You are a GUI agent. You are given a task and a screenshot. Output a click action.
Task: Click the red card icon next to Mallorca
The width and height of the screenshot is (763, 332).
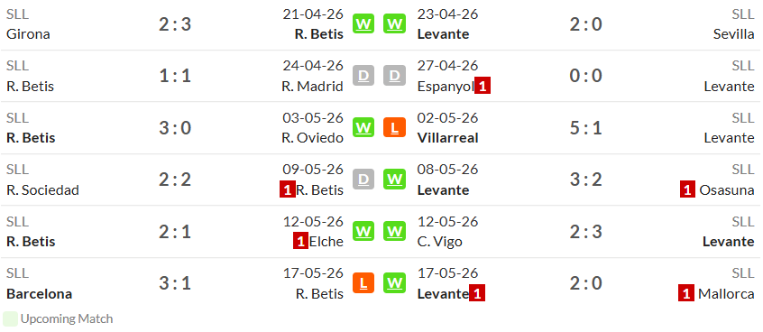686,293
